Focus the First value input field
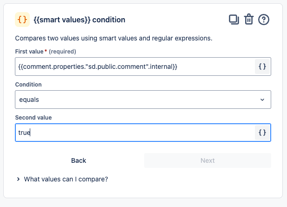Image resolution: width=287 pixels, height=207 pixels. [135, 67]
